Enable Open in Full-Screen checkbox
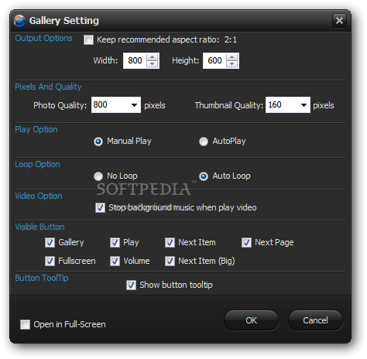This screenshot has height=359, width=367. 25,325
